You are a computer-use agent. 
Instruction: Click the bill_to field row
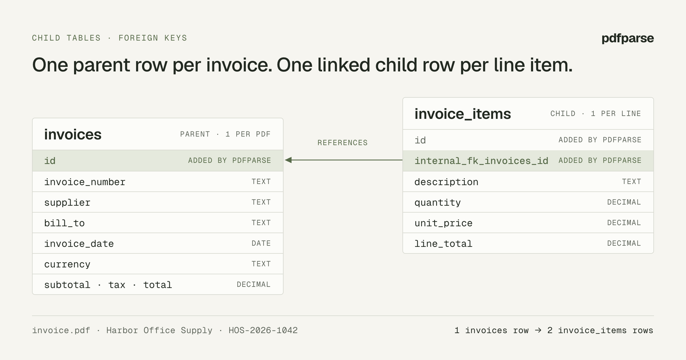[x=158, y=223]
